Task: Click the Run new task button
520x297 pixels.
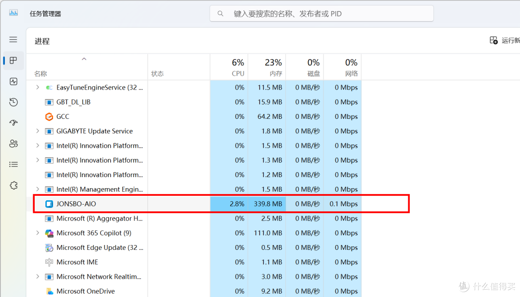Action: [x=505, y=40]
